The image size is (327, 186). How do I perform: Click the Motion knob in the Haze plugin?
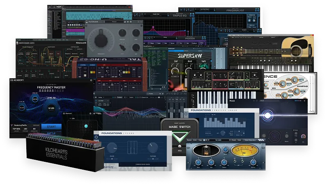click(287, 136)
